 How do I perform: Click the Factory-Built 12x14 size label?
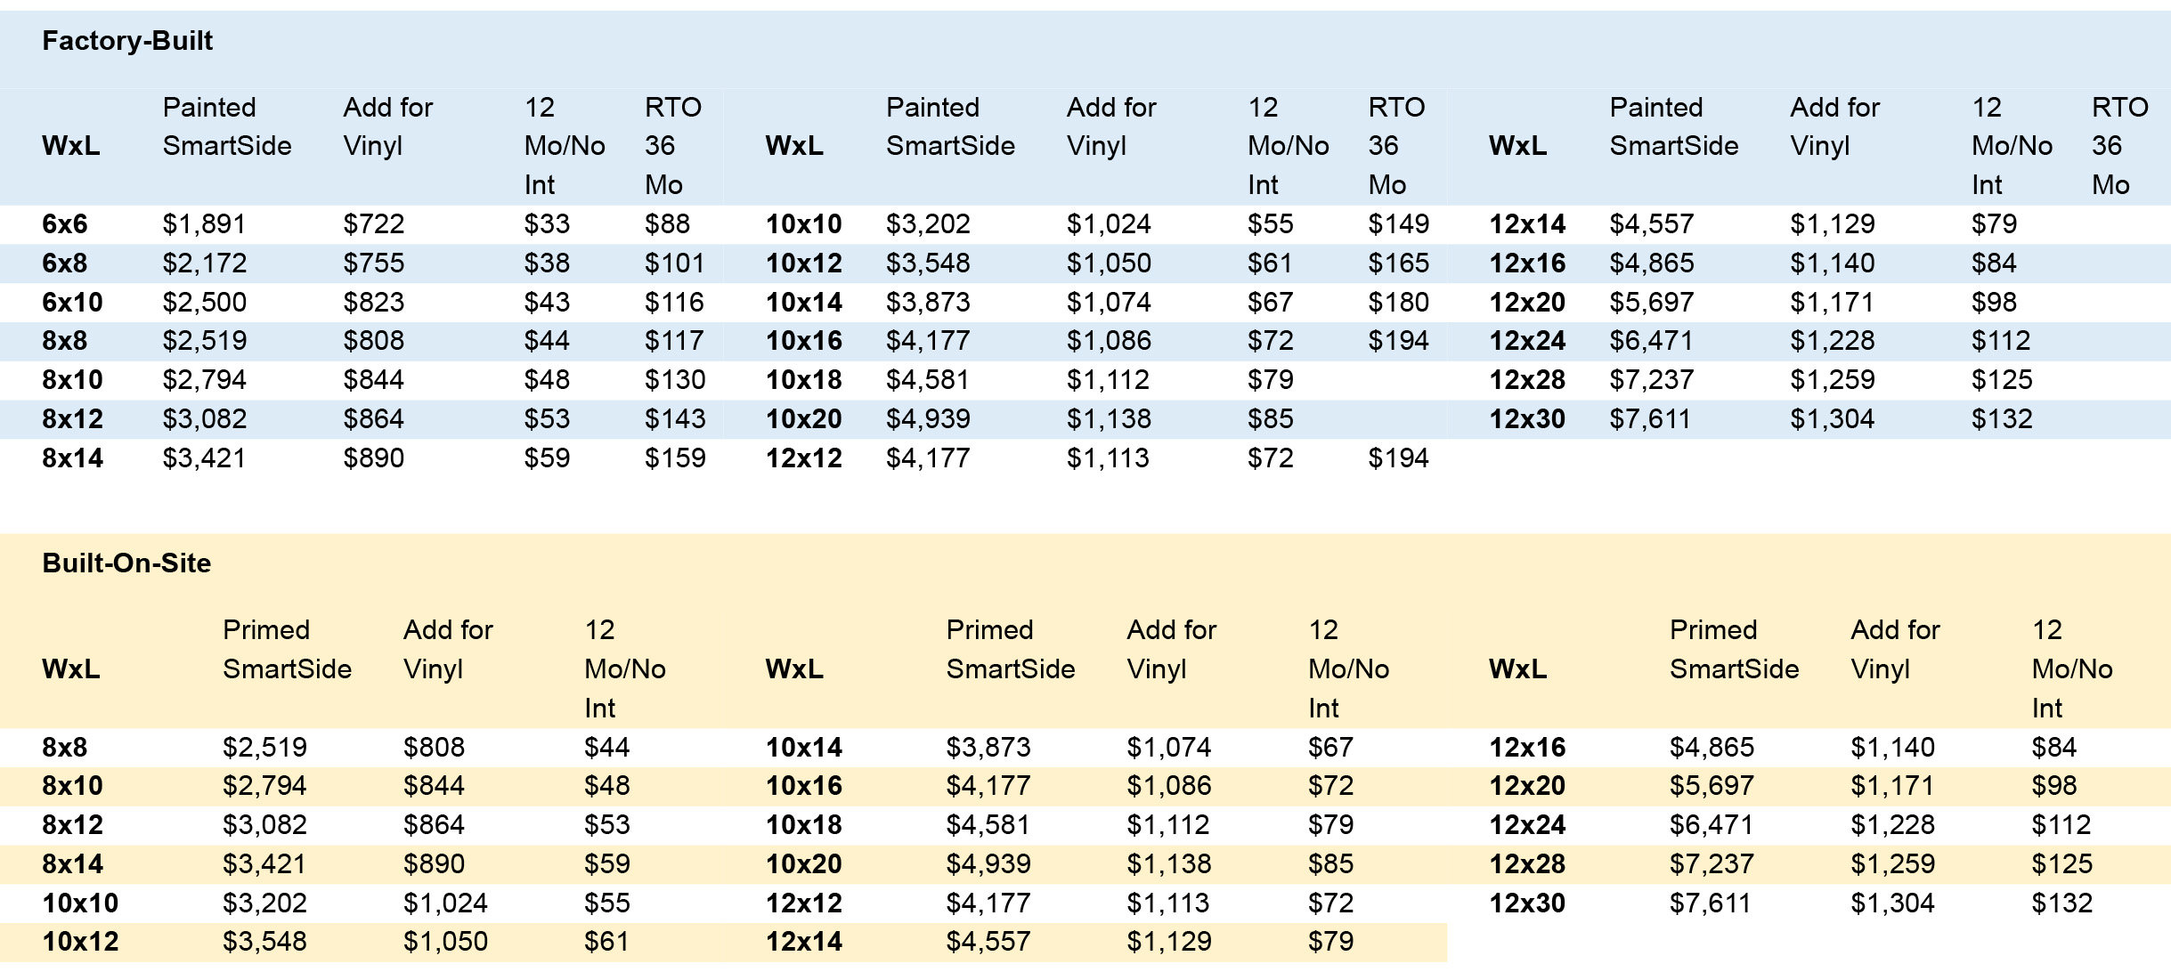click(x=1527, y=224)
